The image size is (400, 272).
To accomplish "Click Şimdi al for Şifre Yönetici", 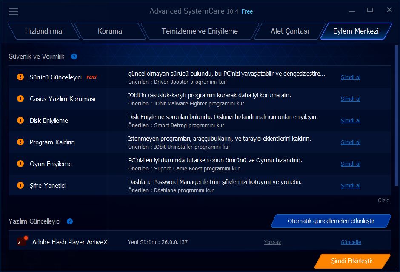I will pos(351,185).
